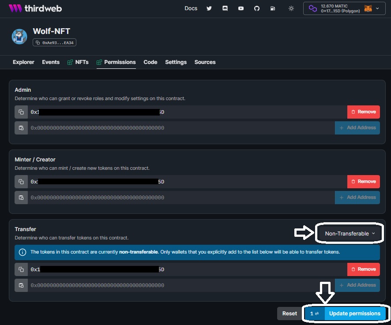This screenshot has height=325, width=391.
Task: Click the 12.670 MATIC balance text
Action: [x=334, y=6]
